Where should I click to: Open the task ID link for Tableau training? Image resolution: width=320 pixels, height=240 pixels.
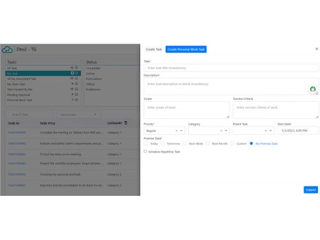tap(17, 132)
